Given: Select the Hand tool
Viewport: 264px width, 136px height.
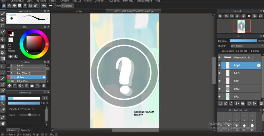Looking at the screenshot, I should [3, 123].
